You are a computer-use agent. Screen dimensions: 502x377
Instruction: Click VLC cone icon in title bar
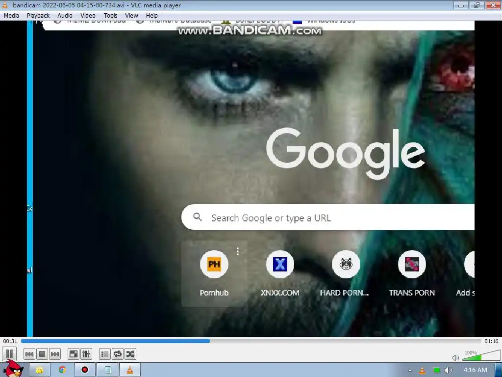(5, 5)
